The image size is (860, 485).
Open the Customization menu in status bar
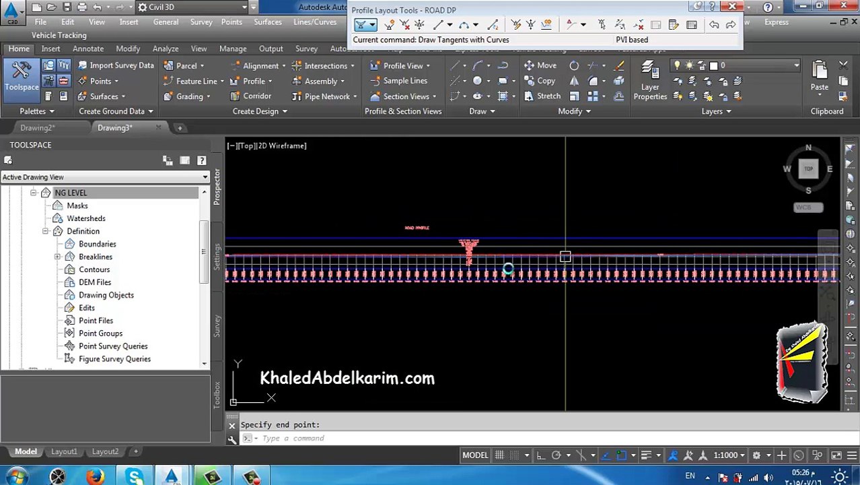coord(853,455)
